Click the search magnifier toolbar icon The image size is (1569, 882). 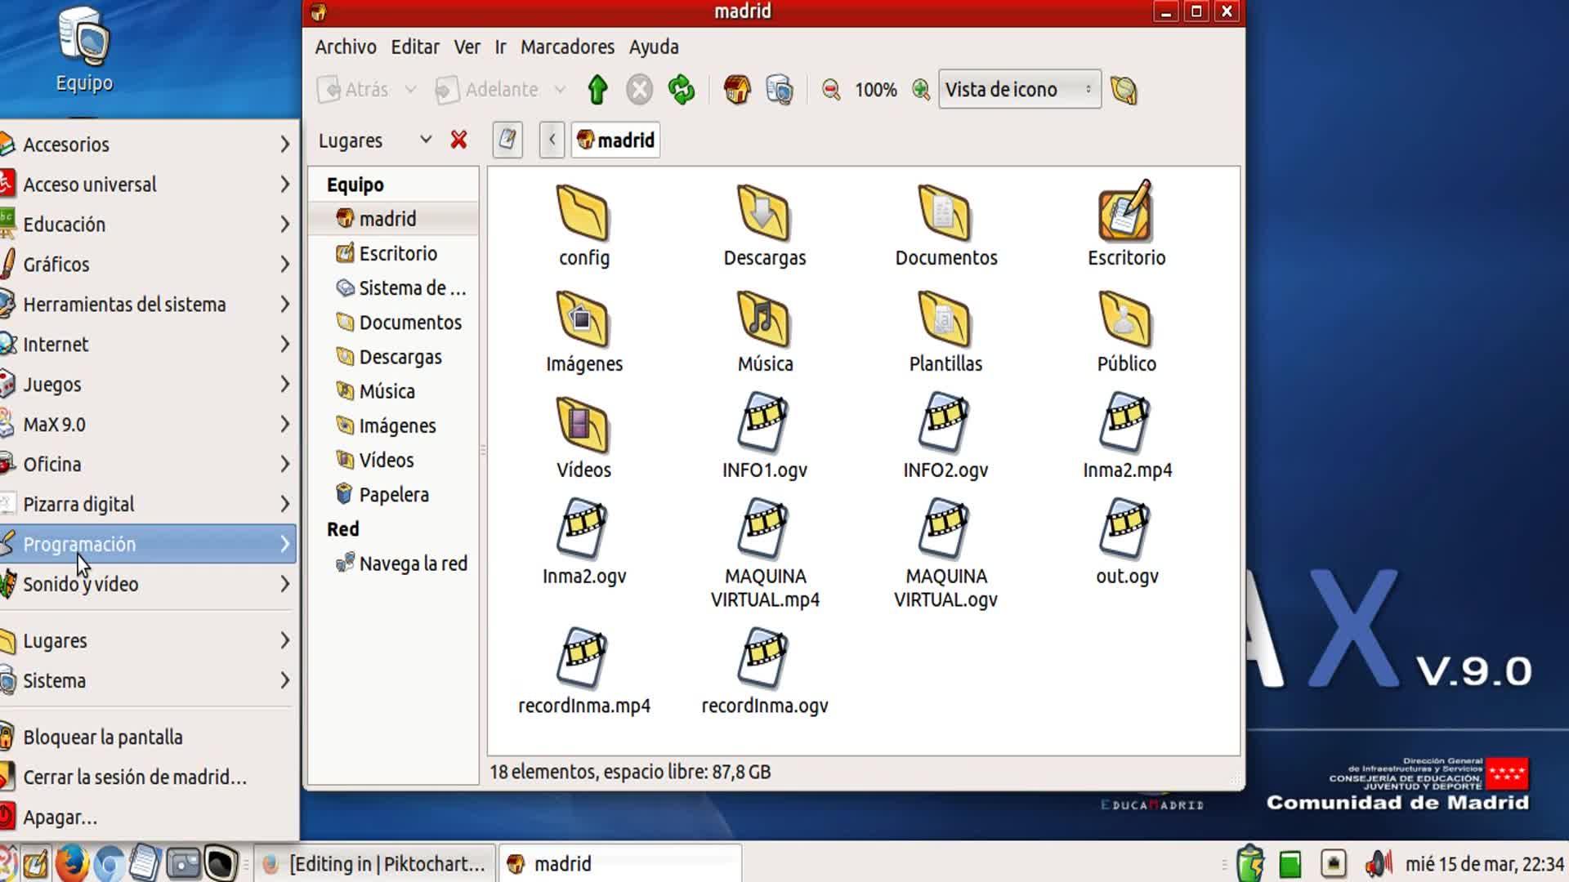[x=1124, y=90]
